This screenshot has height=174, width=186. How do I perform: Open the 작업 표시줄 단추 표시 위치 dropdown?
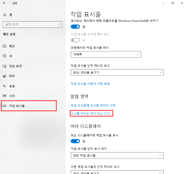(x=117, y=156)
